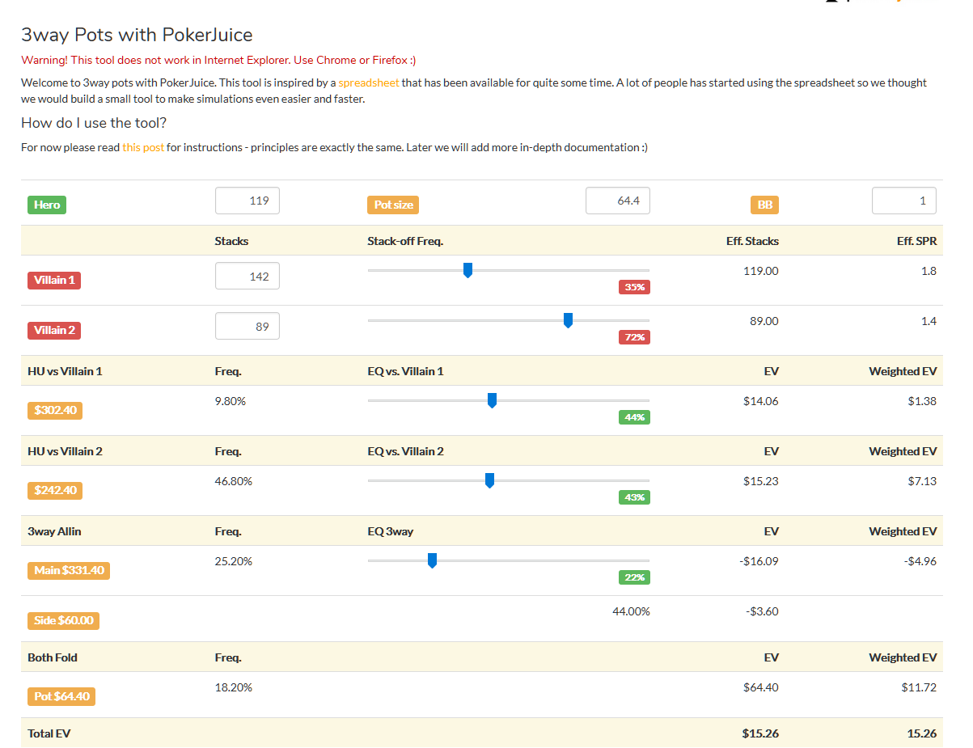Click the Side $60.00 badge
Screen dimensions: 973x748
point(63,620)
